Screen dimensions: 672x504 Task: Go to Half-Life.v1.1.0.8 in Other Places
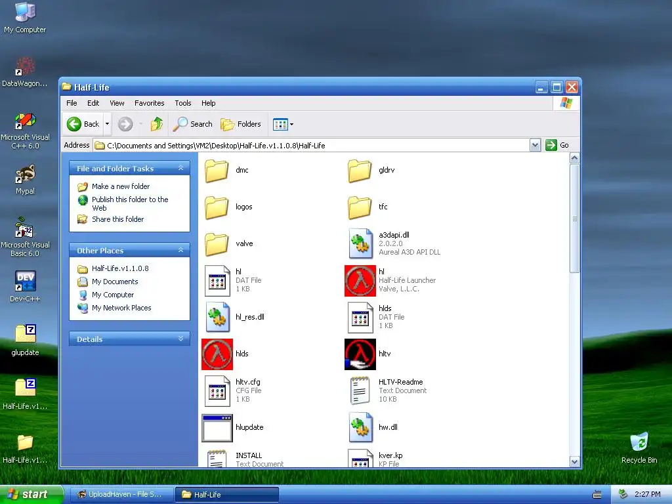[120, 268]
